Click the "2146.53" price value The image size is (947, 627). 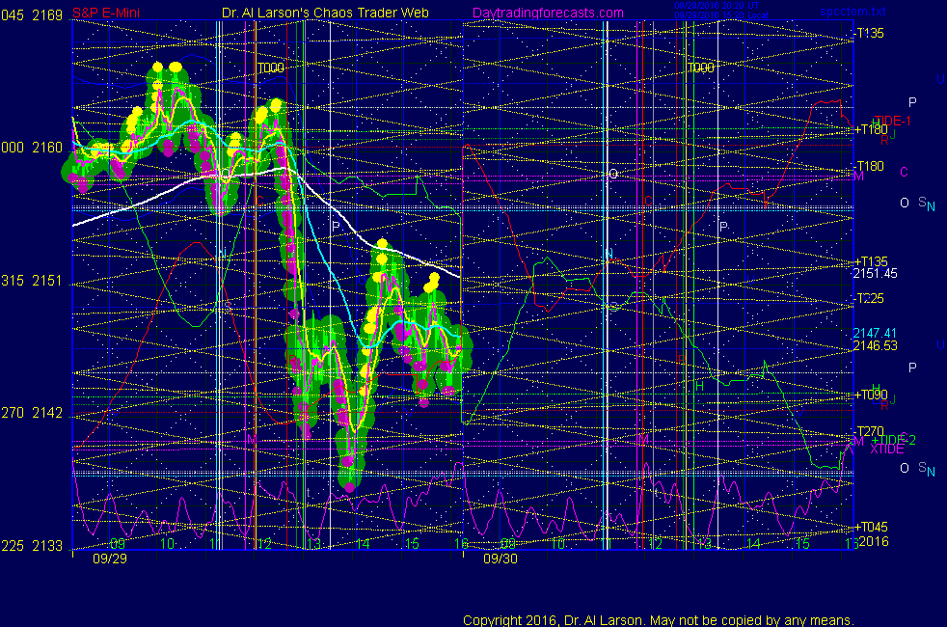tap(875, 346)
